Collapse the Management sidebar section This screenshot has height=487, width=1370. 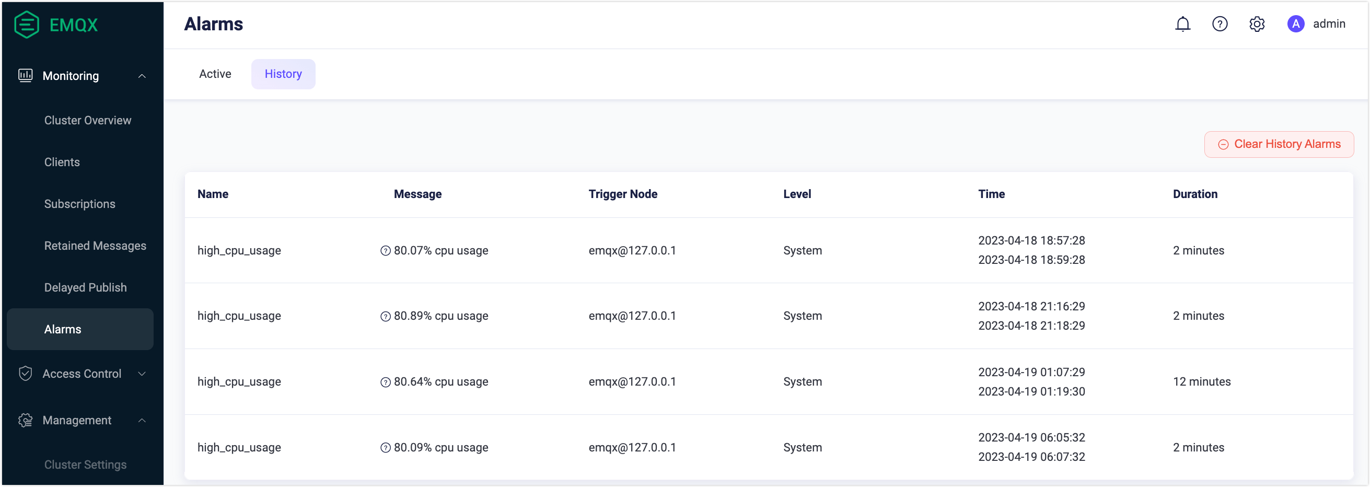click(142, 421)
